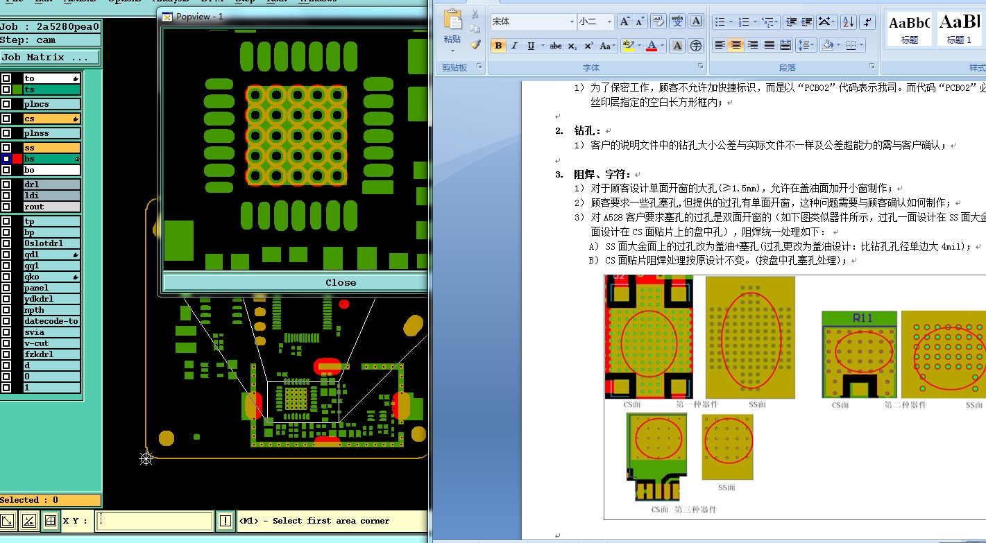Align text left
Screen dimensions: 986x543
pos(720,46)
